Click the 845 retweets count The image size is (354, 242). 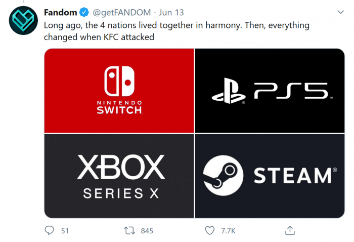click(x=147, y=231)
